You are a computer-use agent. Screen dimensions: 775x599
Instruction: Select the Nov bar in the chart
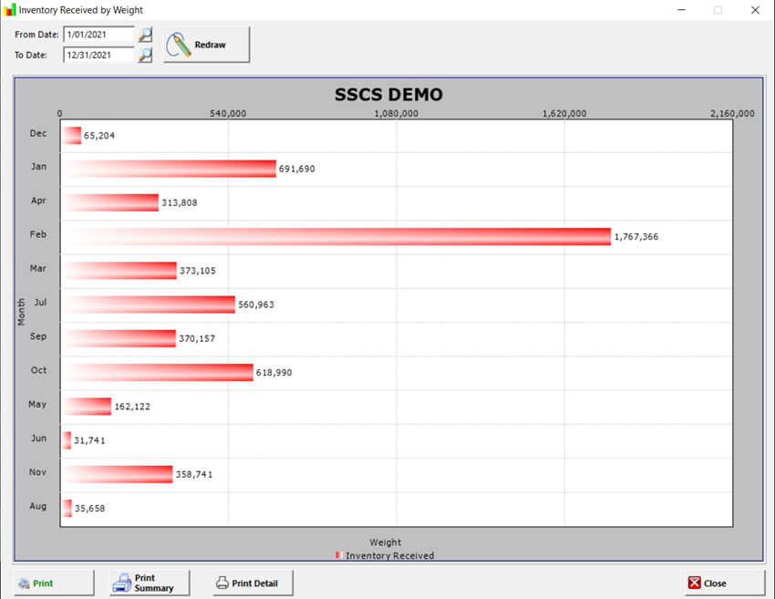coord(118,474)
